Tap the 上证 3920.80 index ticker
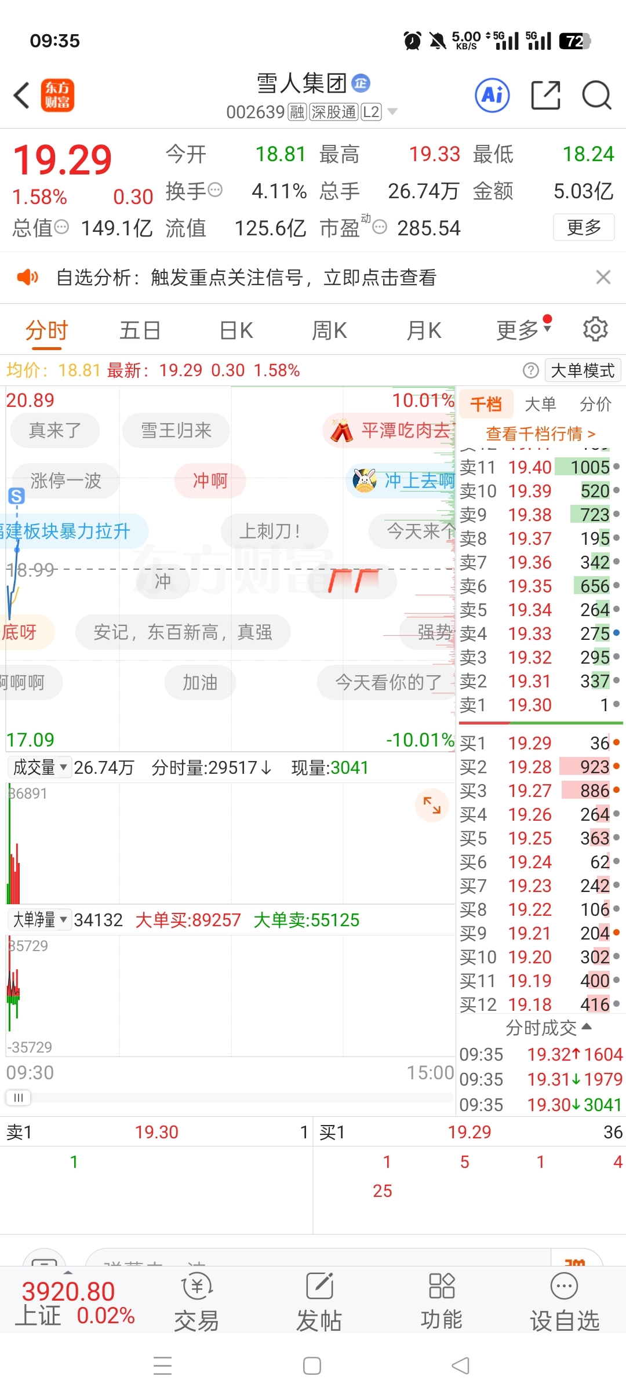This screenshot has width=626, height=1398. [x=75, y=1304]
